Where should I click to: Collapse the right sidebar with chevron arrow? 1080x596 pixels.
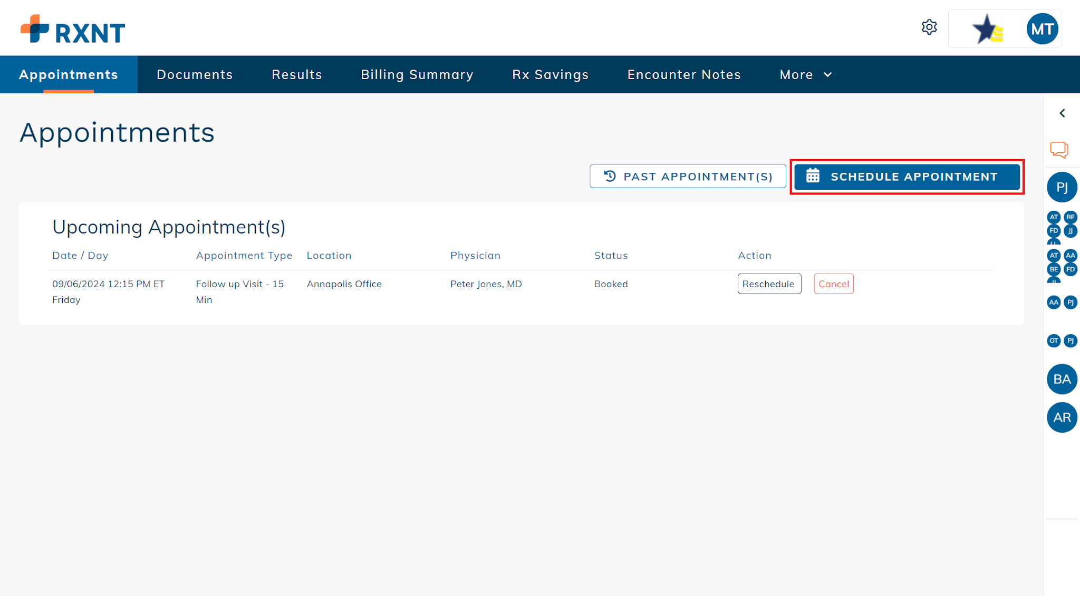click(x=1063, y=113)
